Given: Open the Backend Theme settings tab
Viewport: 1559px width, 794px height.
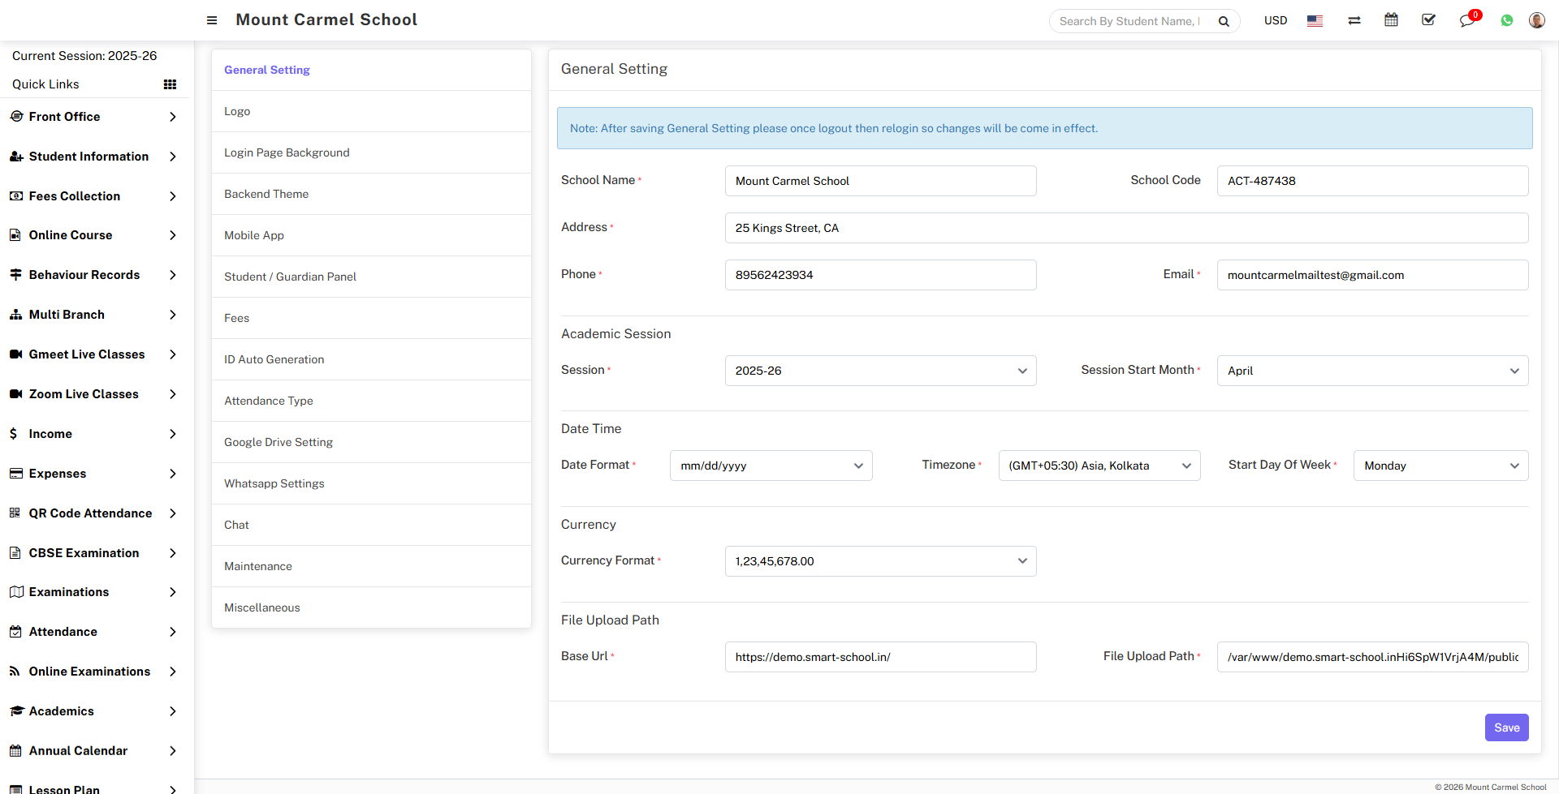Looking at the screenshot, I should click(x=266, y=194).
